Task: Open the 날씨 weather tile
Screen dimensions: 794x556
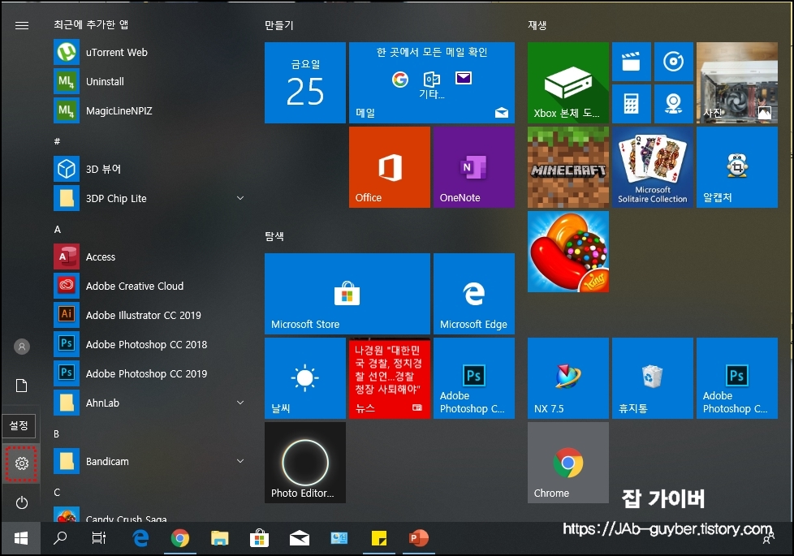Action: click(304, 378)
